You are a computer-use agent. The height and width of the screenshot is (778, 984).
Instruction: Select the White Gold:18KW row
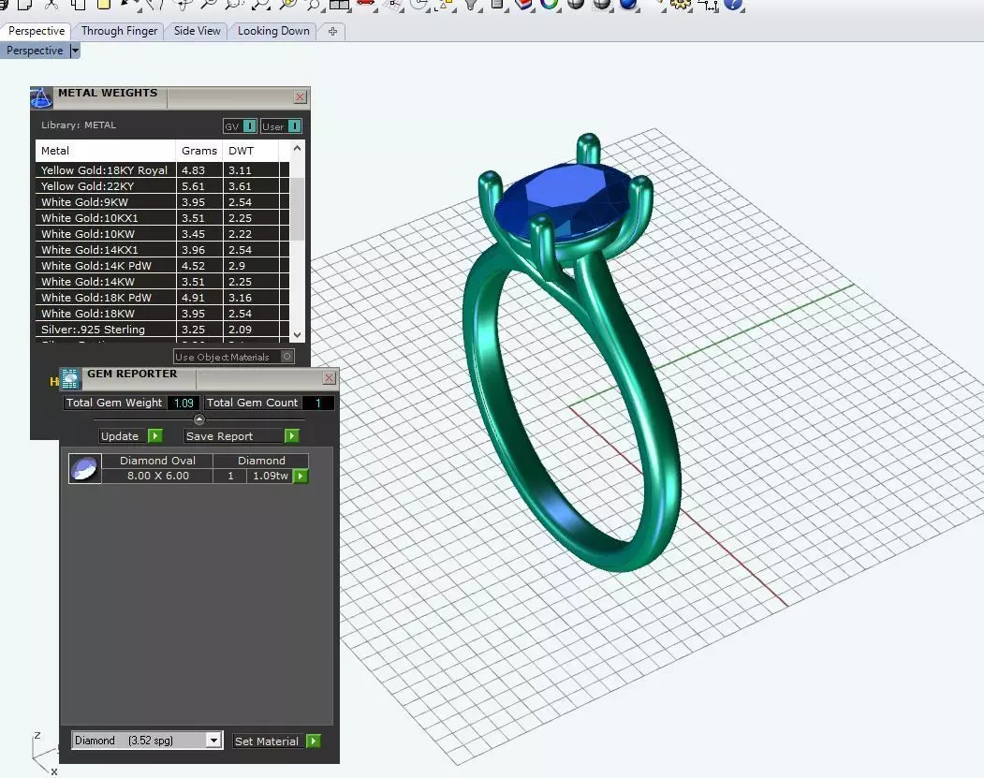163,313
